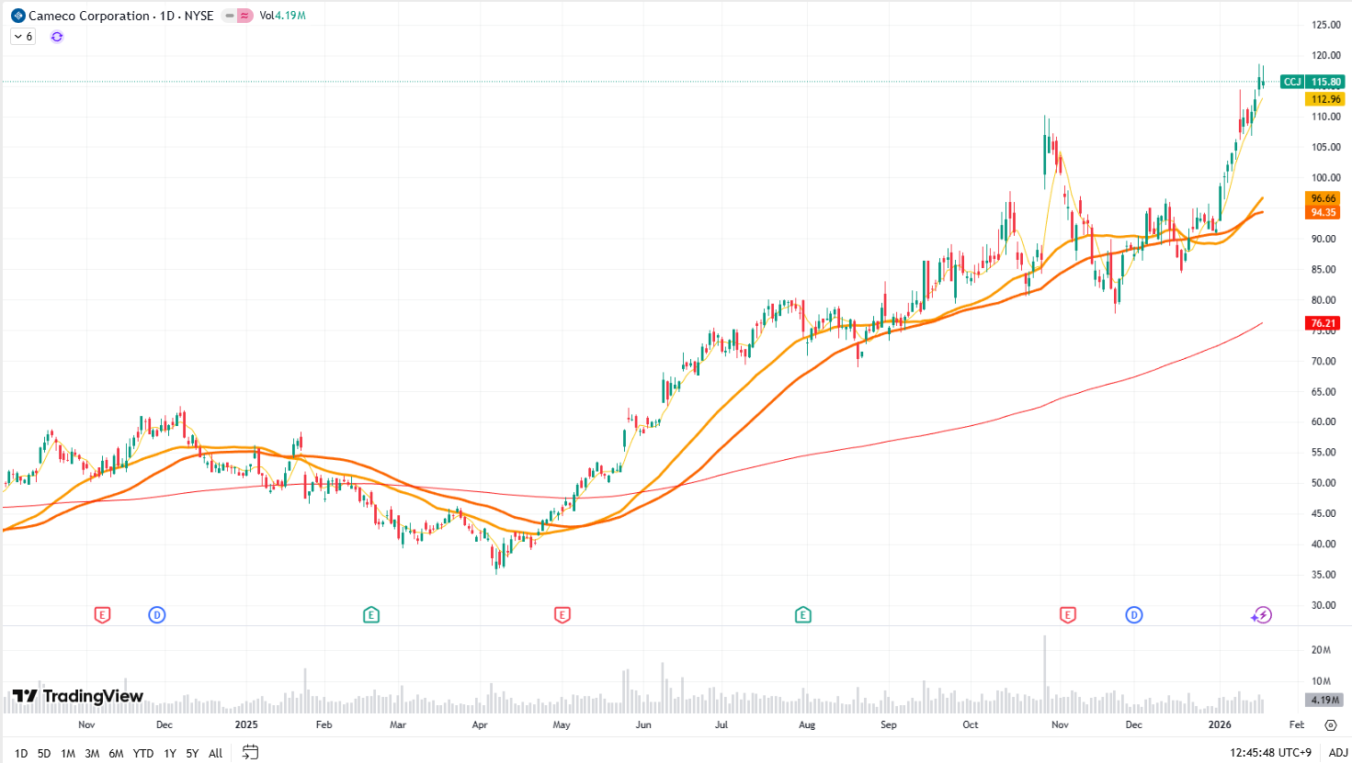Click the 2025 year label on time axis
The width and height of the screenshot is (1352, 763).
[246, 724]
